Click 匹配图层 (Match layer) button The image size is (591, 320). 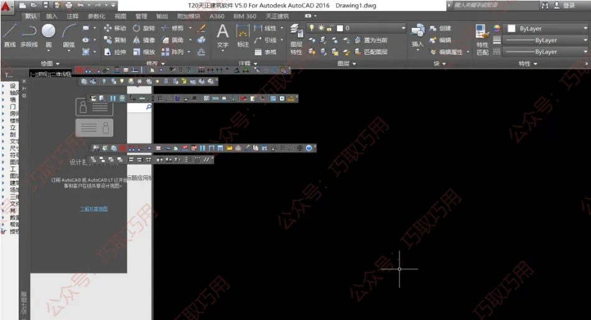pos(371,52)
